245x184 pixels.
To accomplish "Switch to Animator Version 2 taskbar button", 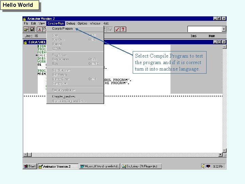I will click(58, 166).
